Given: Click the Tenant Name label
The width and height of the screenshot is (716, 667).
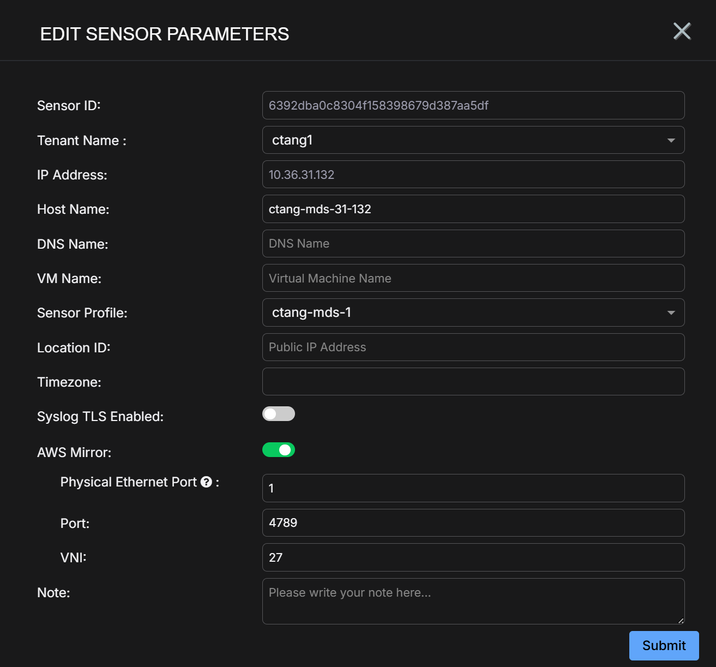Looking at the screenshot, I should [x=82, y=141].
